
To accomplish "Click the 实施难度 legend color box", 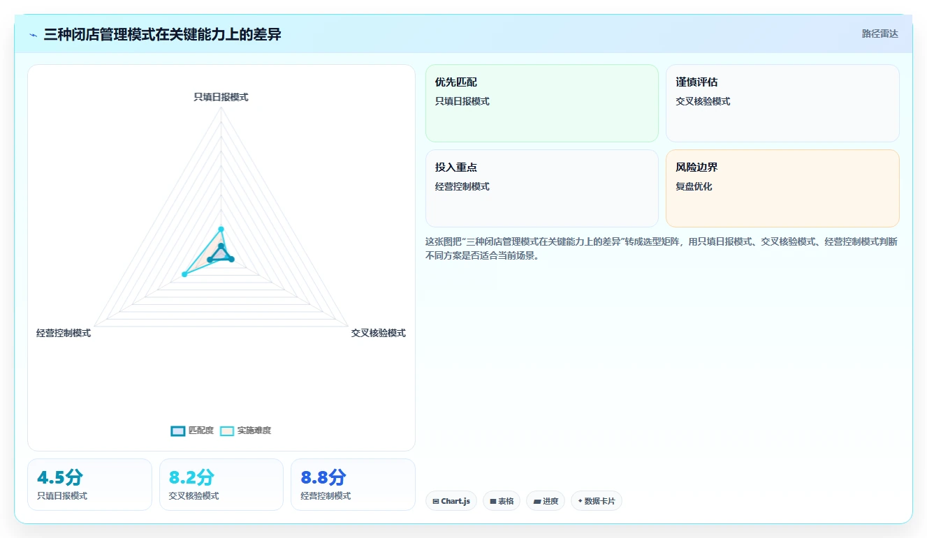I will pyautogui.click(x=227, y=431).
